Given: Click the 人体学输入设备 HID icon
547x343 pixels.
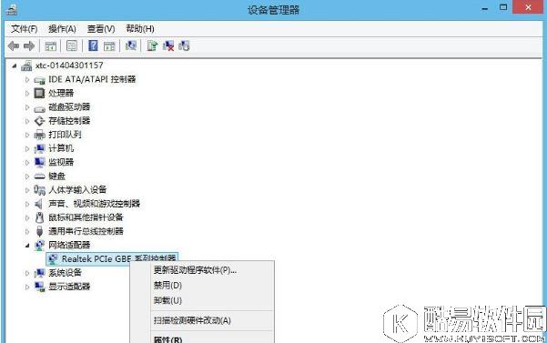Looking at the screenshot, I should click(x=39, y=190).
